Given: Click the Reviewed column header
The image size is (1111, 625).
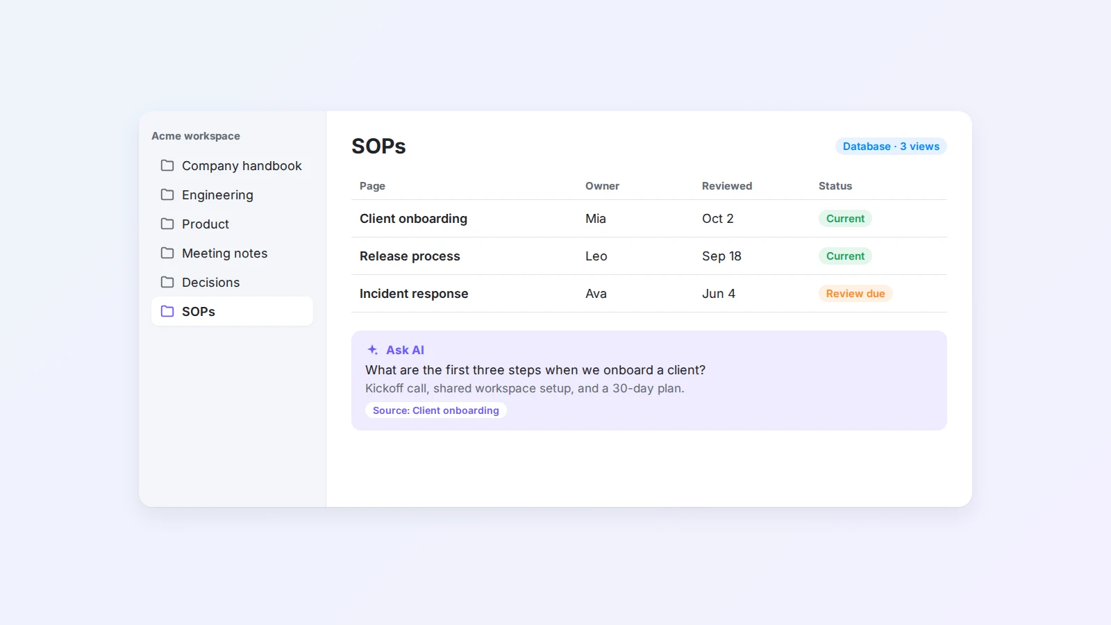Looking at the screenshot, I should (727, 185).
